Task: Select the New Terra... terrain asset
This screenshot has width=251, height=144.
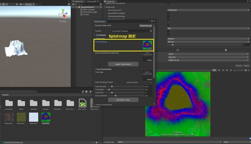Action: point(83,104)
